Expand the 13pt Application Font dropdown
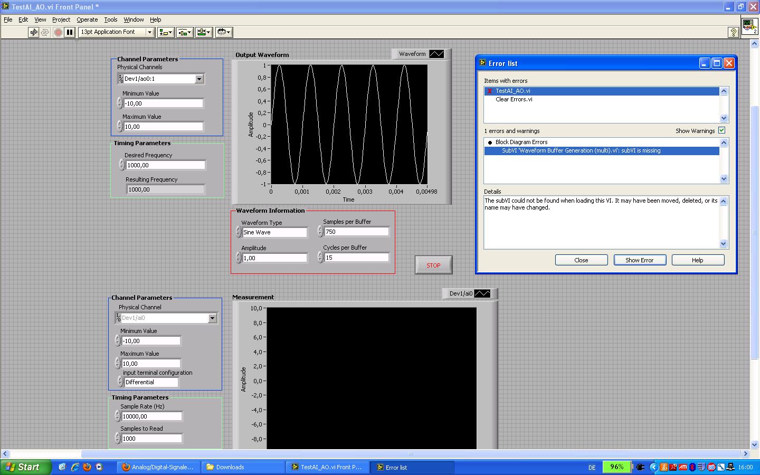Image resolution: width=760 pixels, height=475 pixels. tap(149, 32)
